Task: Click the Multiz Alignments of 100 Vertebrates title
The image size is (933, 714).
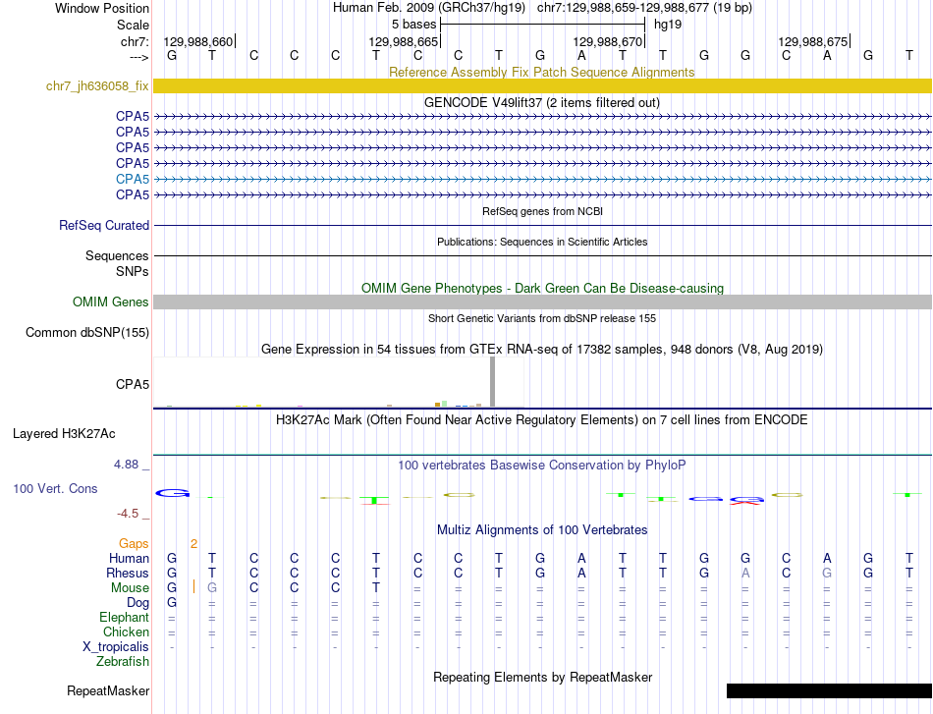Action: [542, 530]
